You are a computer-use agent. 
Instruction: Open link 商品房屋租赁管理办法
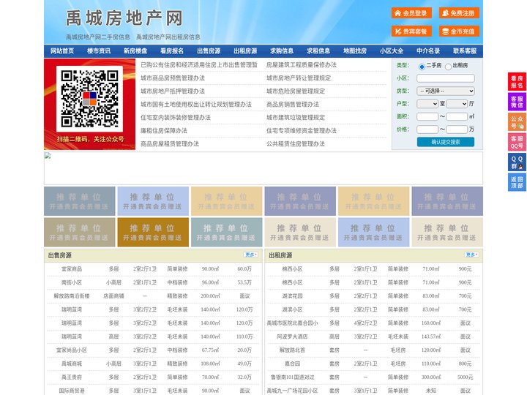[x=169, y=144]
